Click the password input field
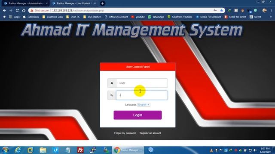Viewport: 275px width, 154px height. point(142,95)
